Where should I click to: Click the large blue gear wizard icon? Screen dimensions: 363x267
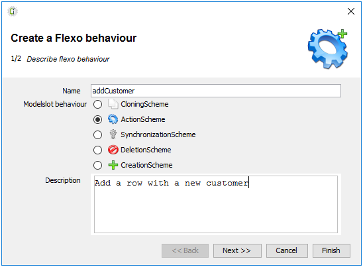328,48
